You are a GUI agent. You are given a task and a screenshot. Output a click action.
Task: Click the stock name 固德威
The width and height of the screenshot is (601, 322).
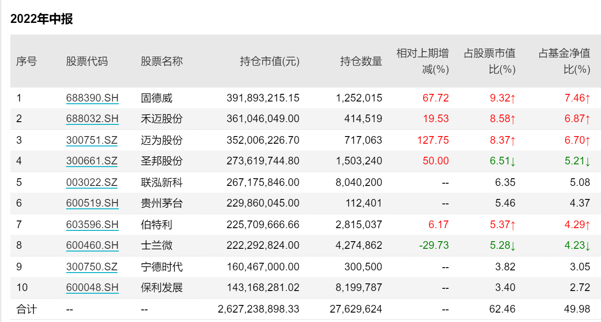(157, 98)
